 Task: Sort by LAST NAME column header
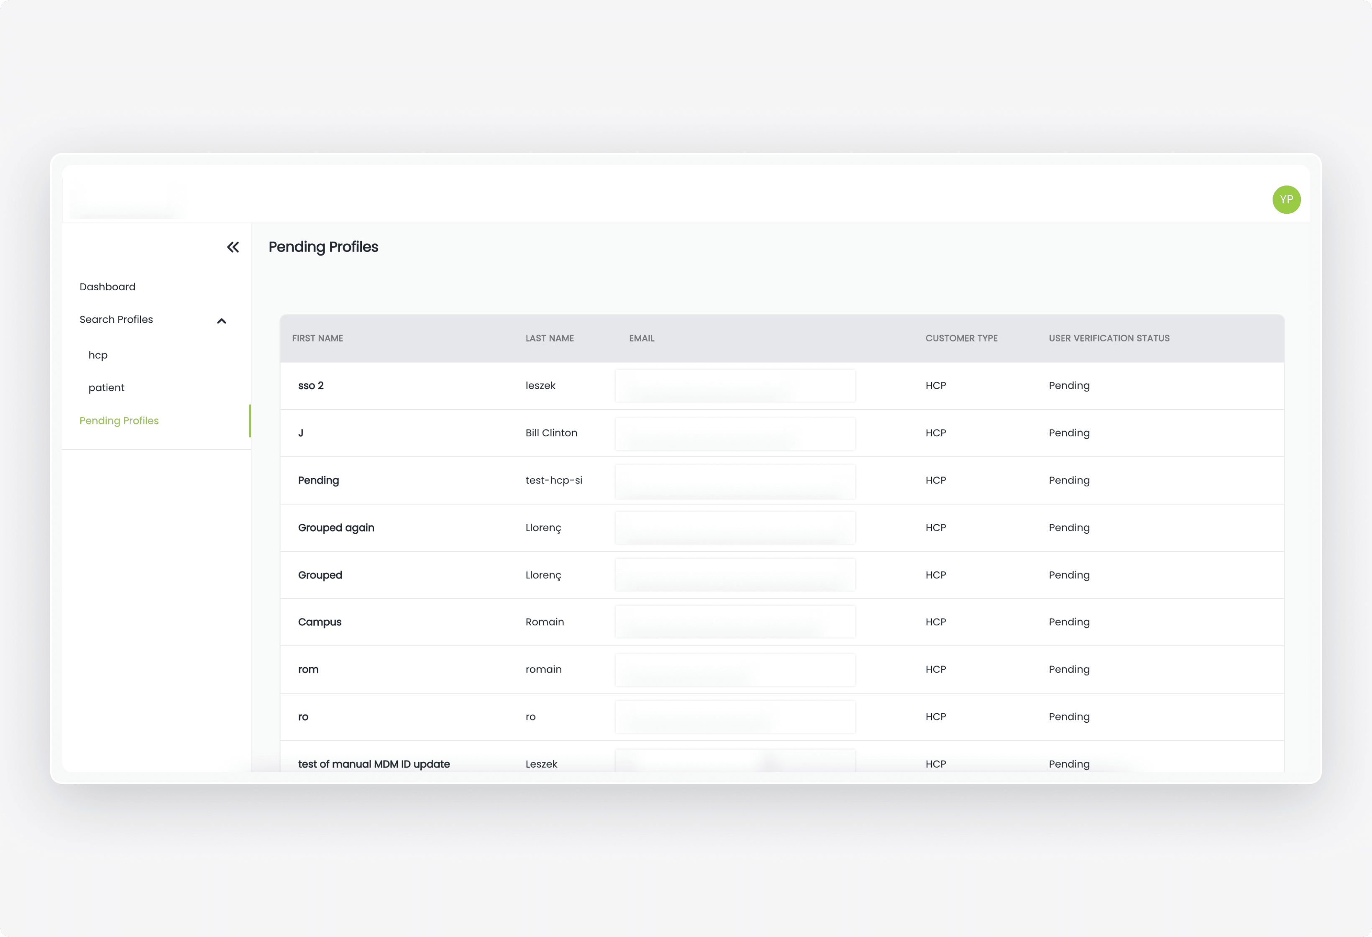(x=550, y=338)
